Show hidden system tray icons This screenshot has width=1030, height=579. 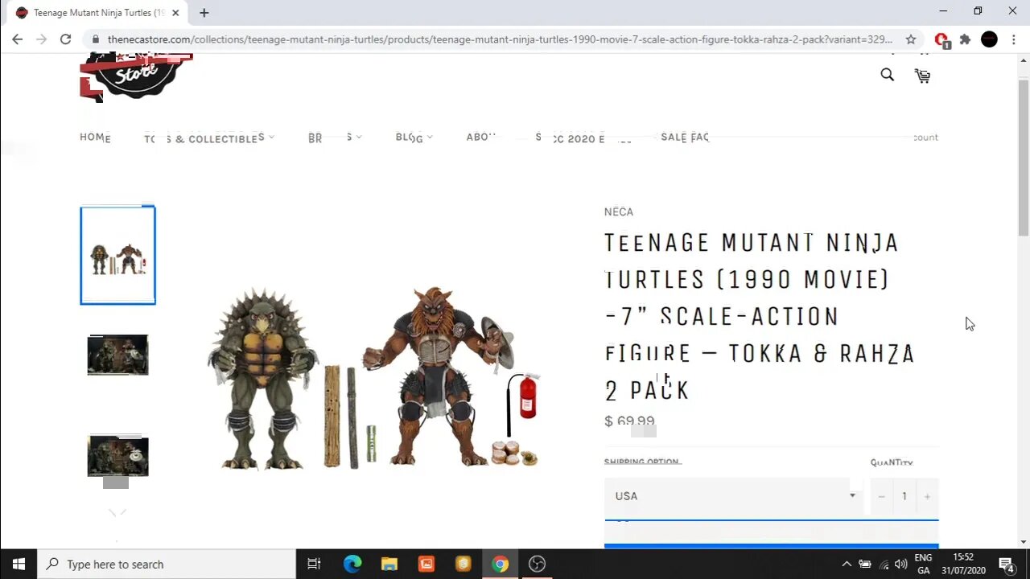pyautogui.click(x=847, y=564)
